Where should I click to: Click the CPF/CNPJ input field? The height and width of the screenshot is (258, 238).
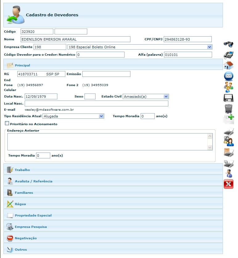(187, 39)
